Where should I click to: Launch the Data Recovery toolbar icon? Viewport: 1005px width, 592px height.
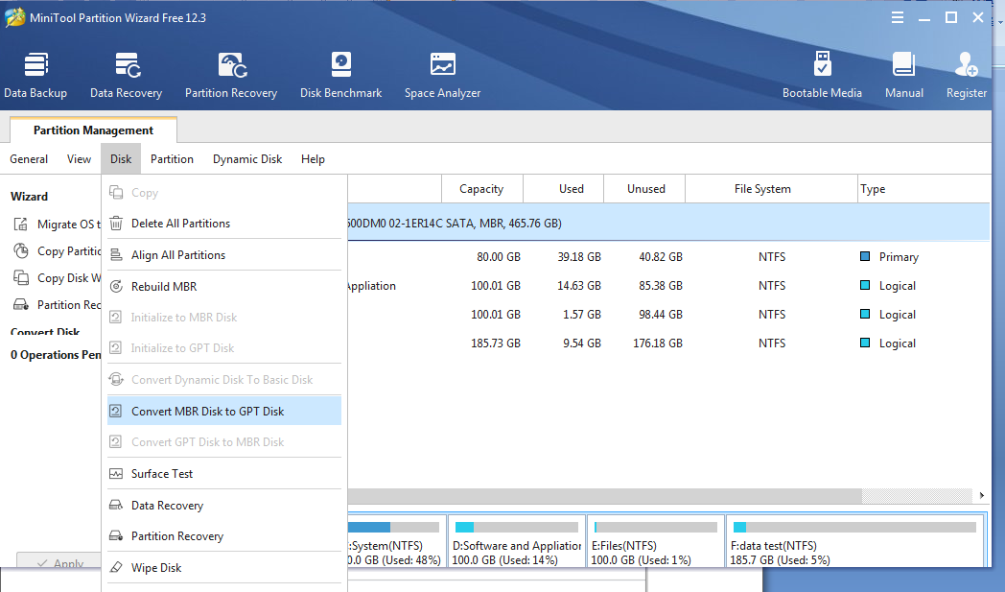pos(127,65)
